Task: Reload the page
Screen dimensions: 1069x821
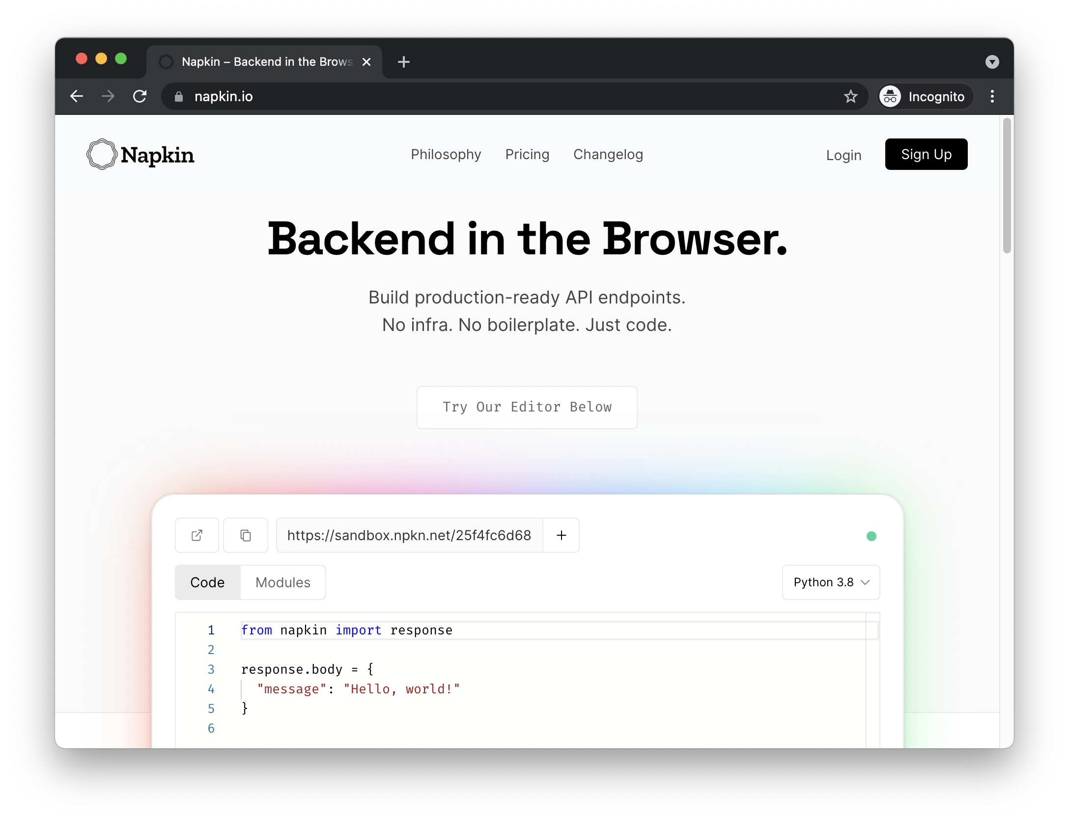Action: 140,96
